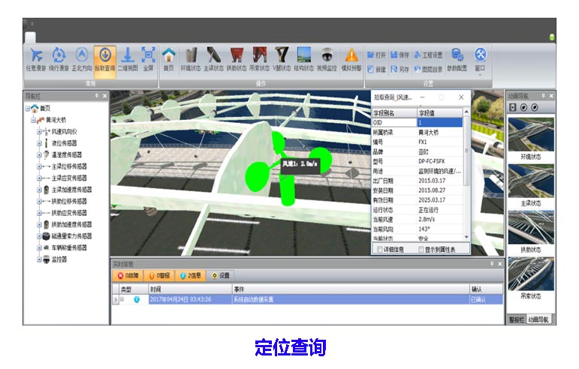Open the 视频监控 video monitoring icon

pos(326,57)
